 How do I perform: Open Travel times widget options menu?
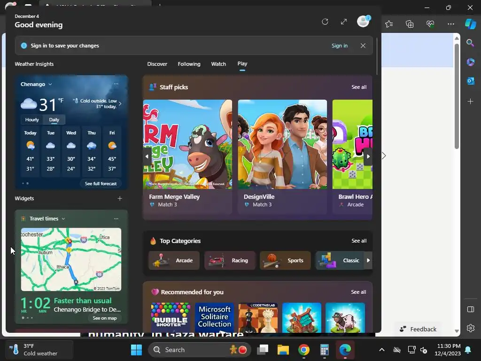116,219
